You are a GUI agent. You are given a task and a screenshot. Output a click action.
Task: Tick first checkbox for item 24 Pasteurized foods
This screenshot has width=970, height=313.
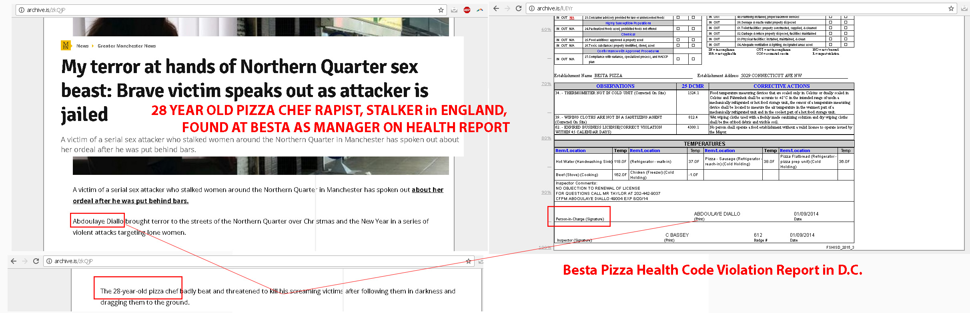pos(678,29)
